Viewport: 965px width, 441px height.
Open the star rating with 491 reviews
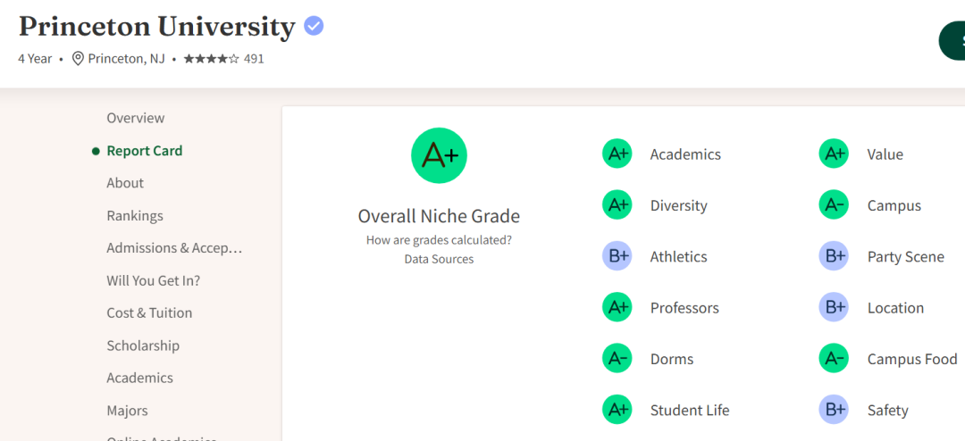(224, 59)
